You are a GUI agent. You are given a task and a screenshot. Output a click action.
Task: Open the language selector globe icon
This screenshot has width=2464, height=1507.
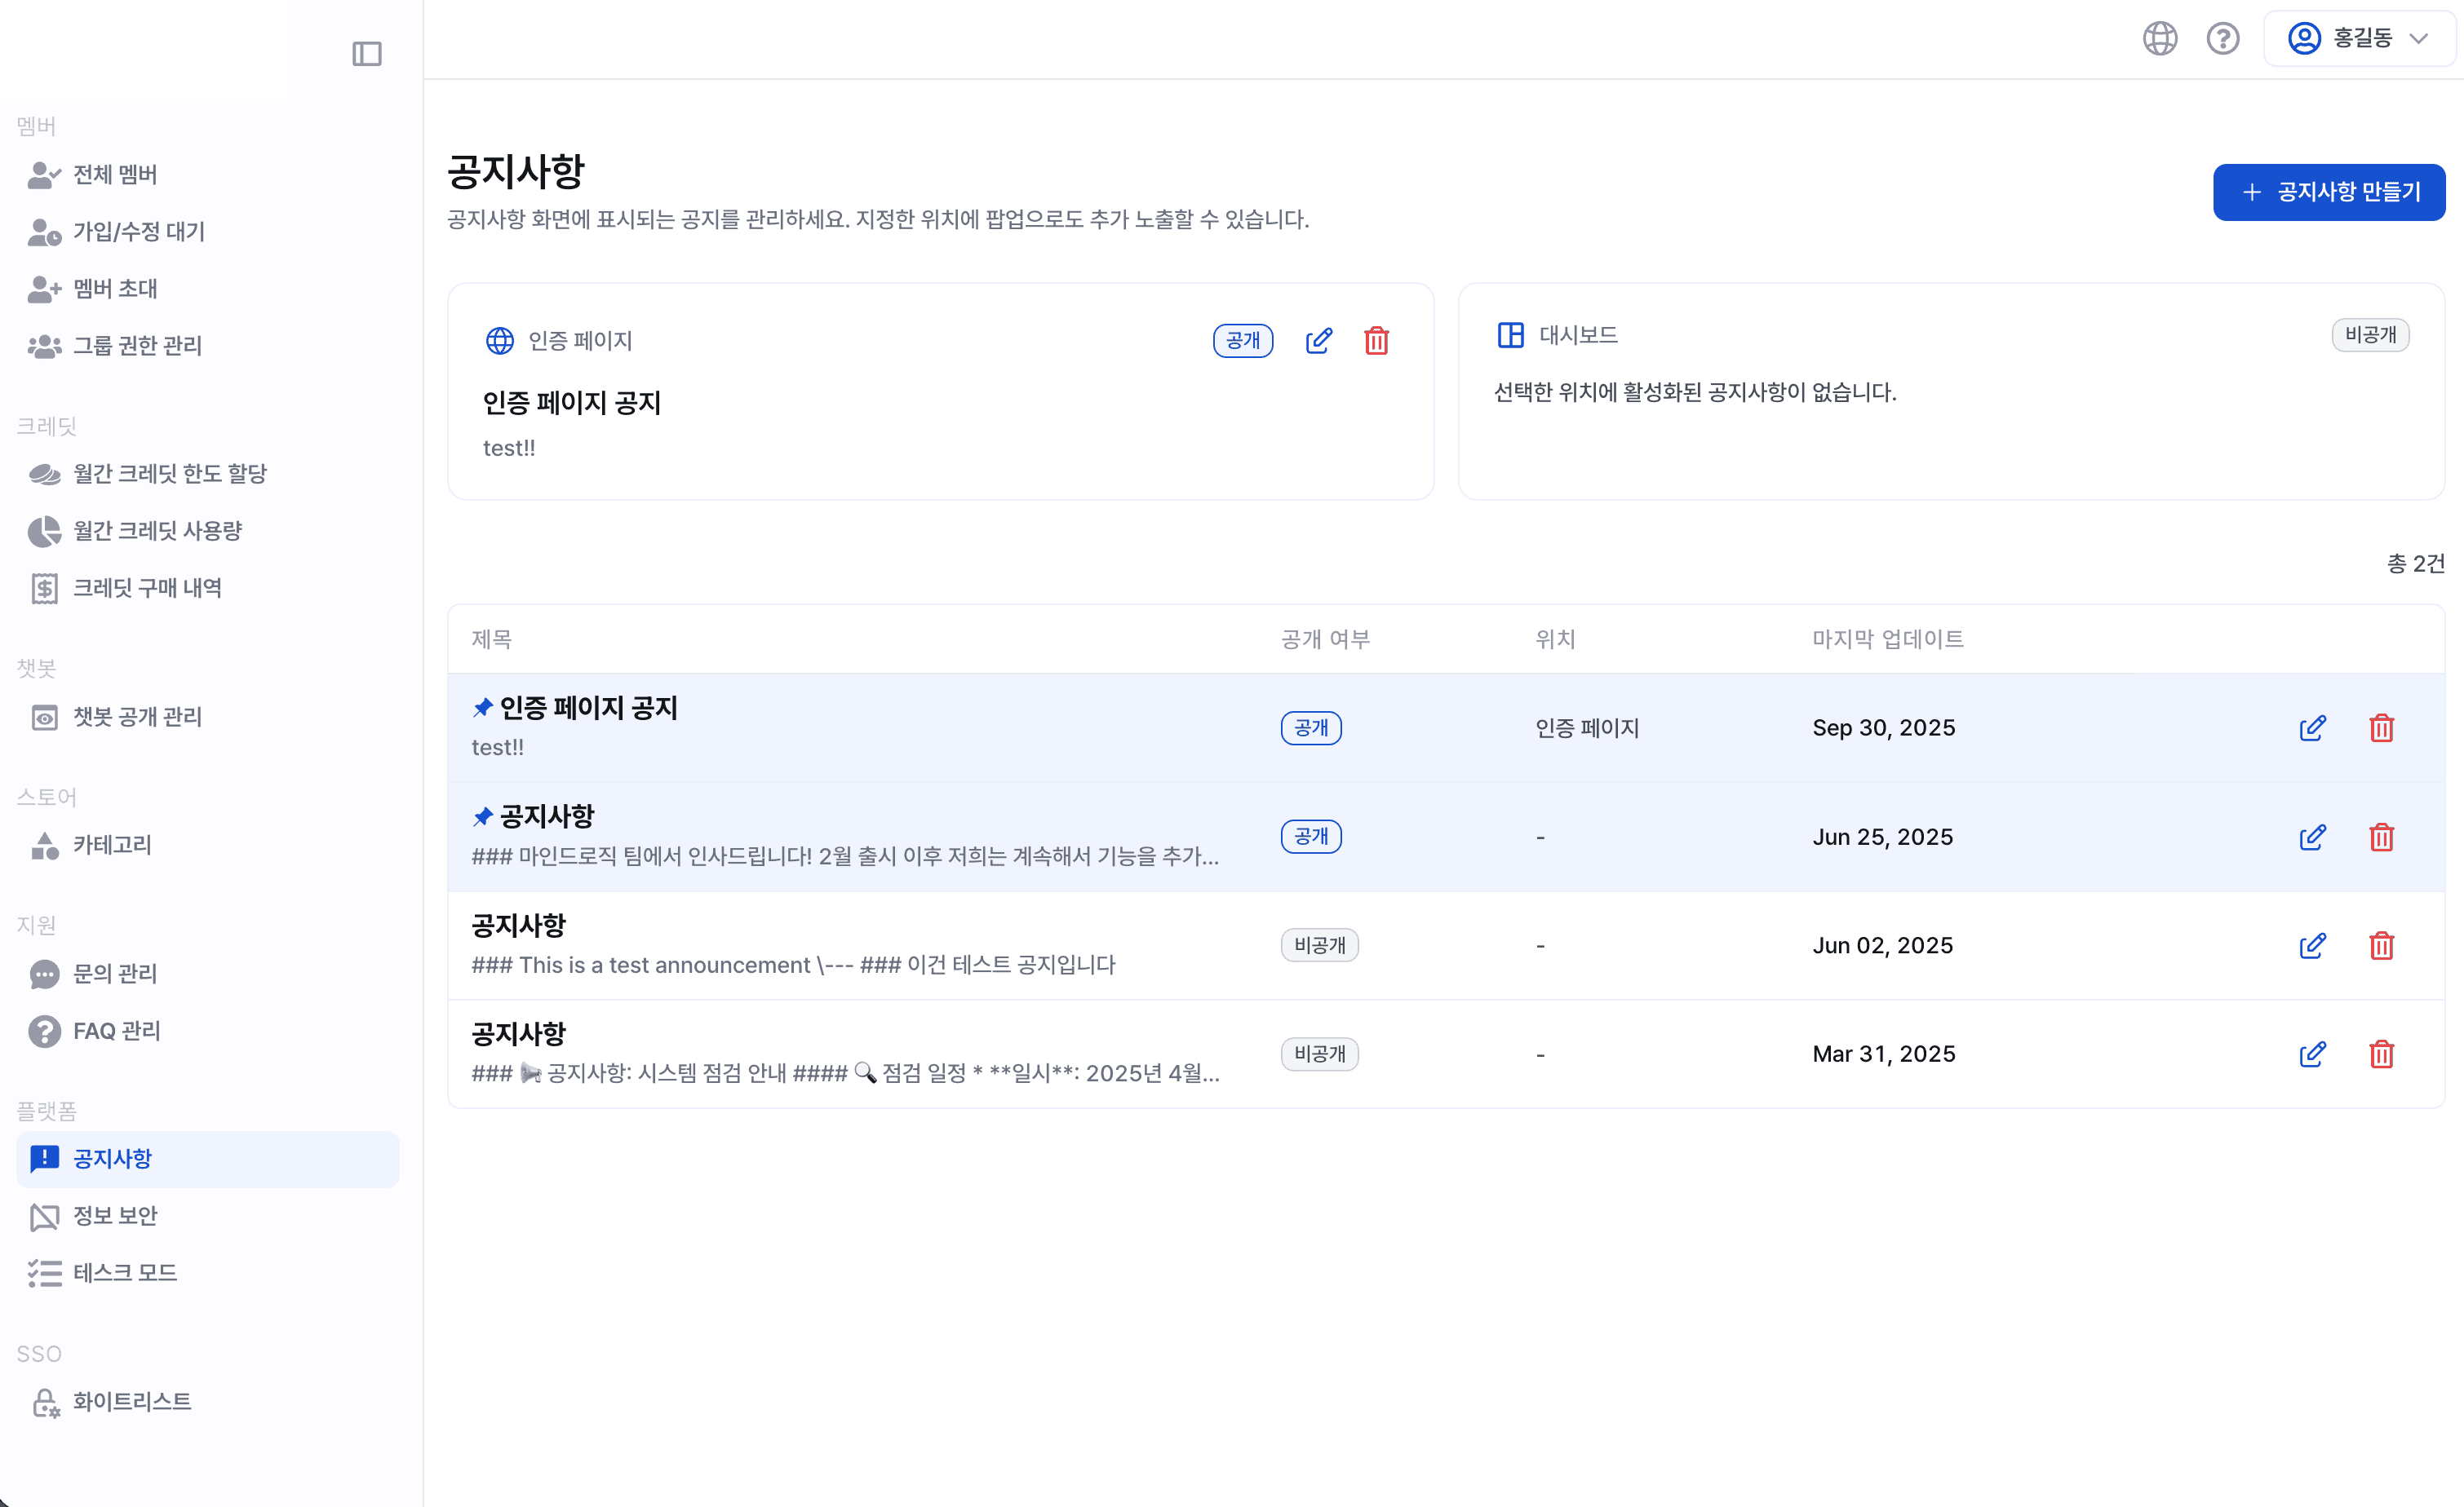coord(2159,38)
